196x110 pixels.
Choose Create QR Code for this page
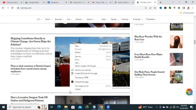click(x=91, y=73)
